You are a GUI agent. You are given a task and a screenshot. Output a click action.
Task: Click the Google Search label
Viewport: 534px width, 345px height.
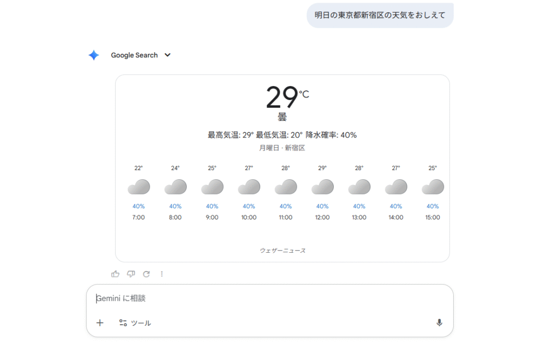(x=134, y=55)
